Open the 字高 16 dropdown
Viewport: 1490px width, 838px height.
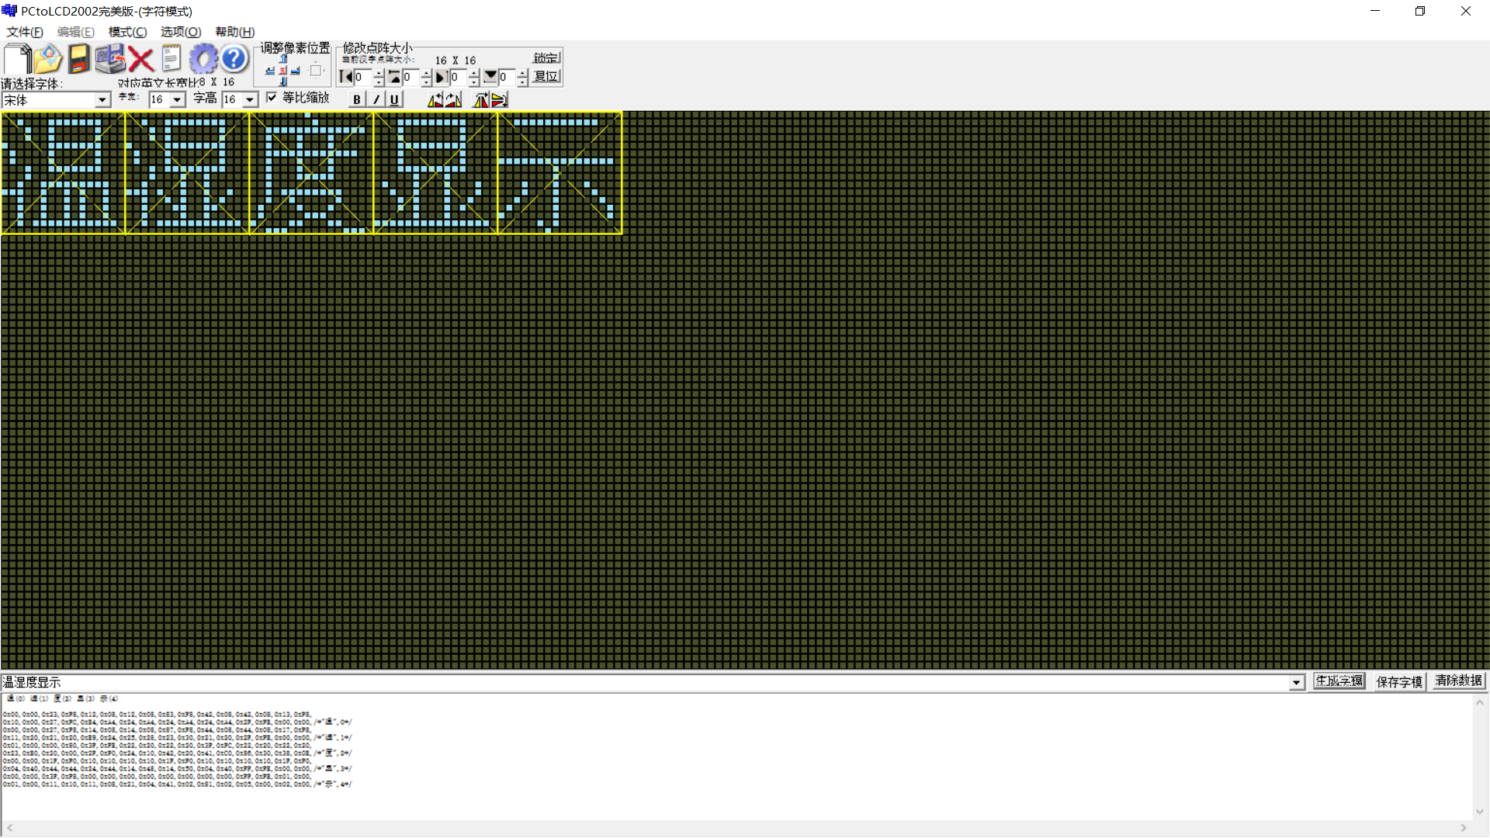click(x=250, y=100)
